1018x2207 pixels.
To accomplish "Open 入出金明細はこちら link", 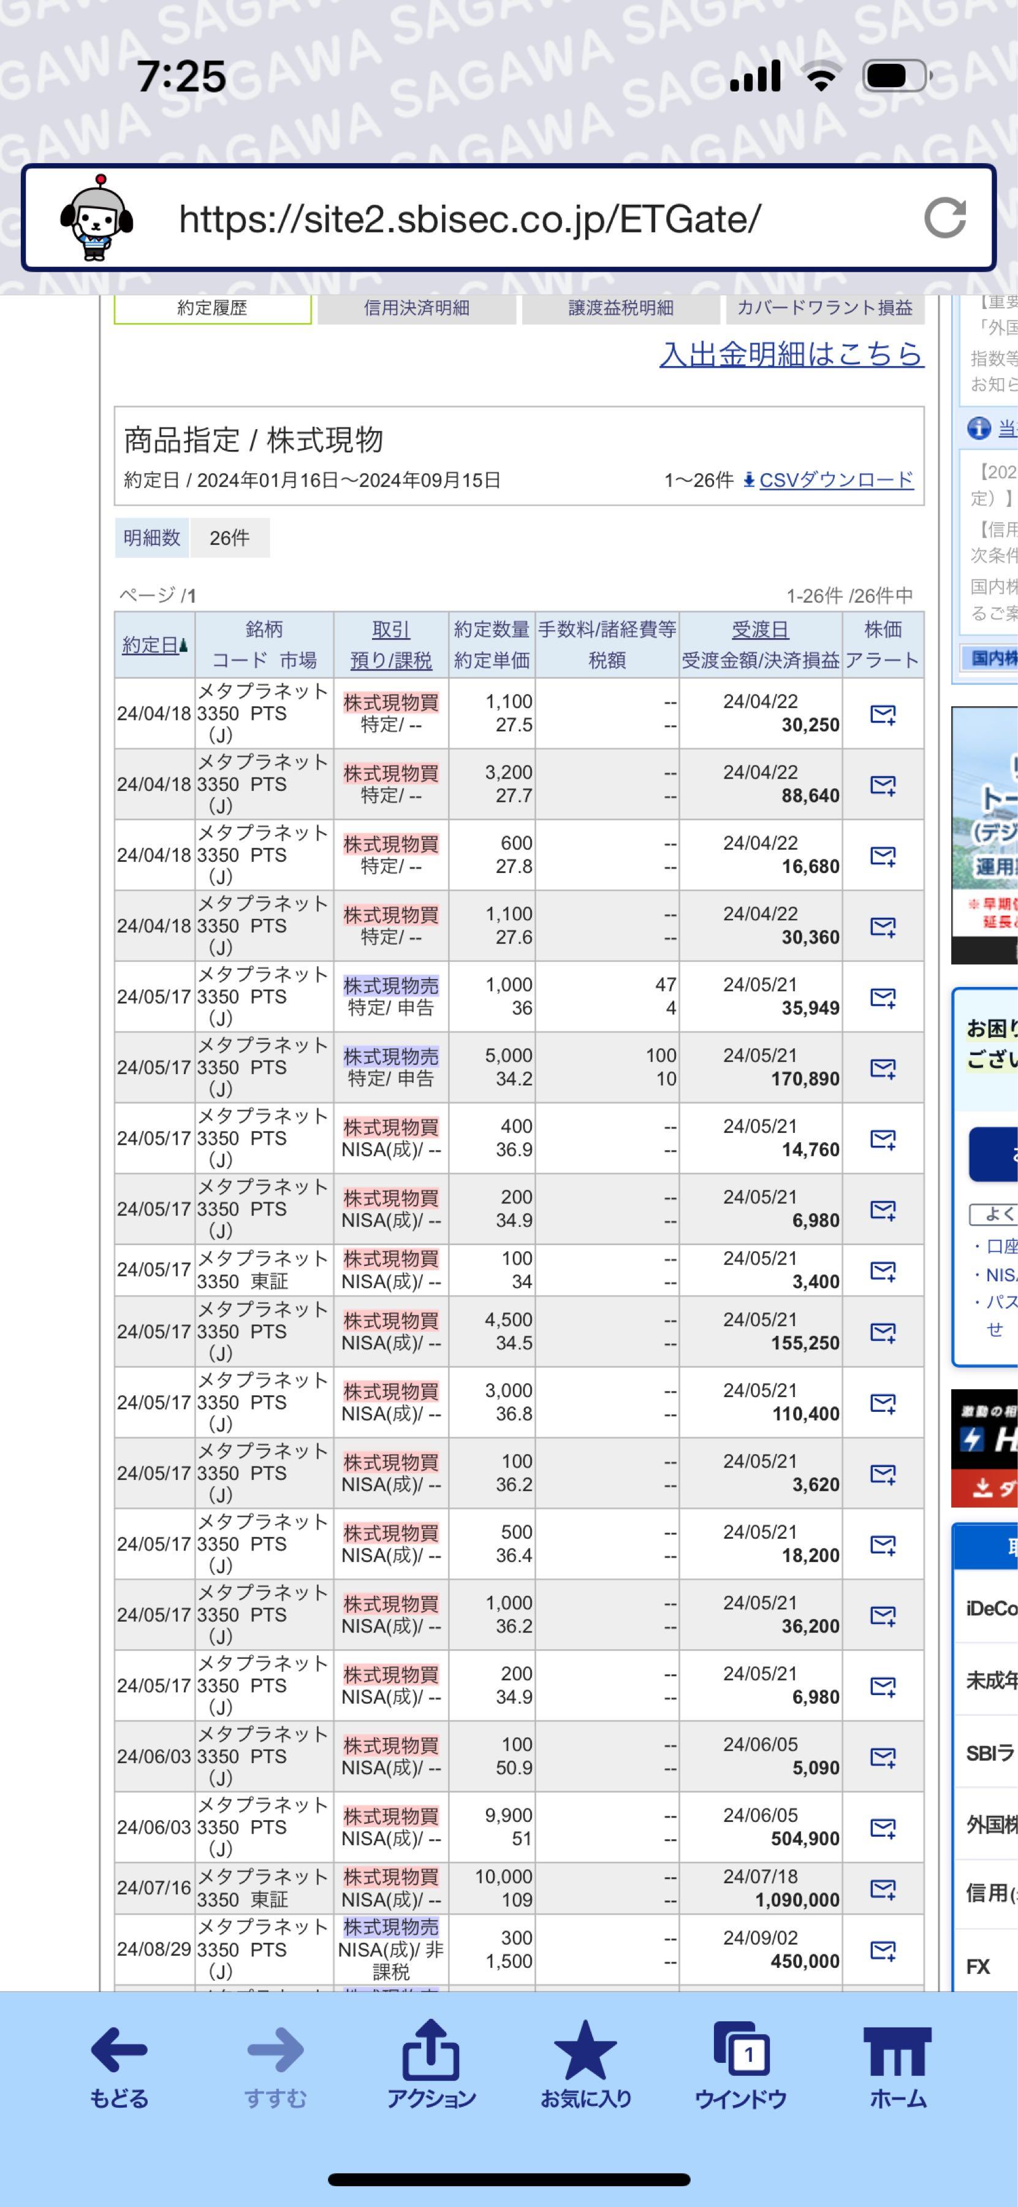I will (x=791, y=354).
